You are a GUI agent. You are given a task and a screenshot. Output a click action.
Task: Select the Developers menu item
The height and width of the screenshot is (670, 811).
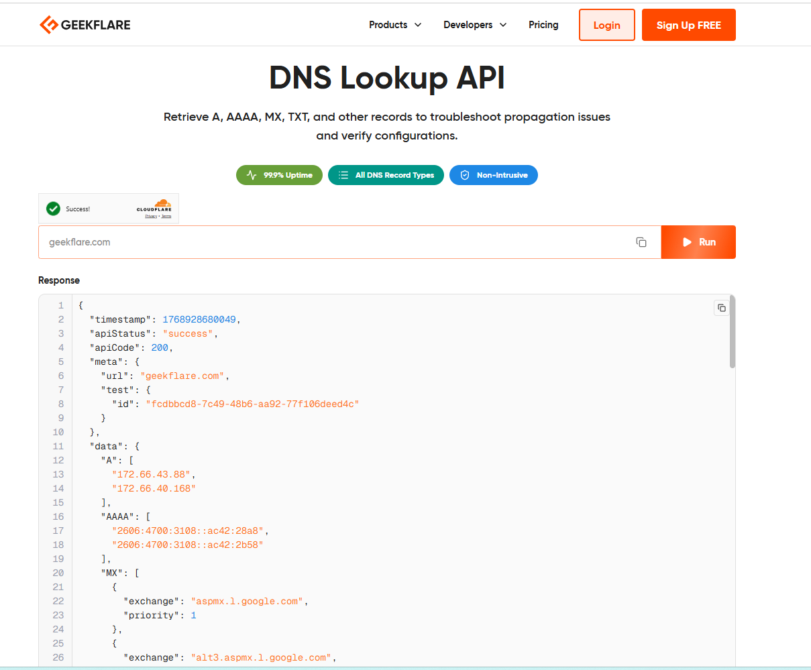(x=469, y=24)
